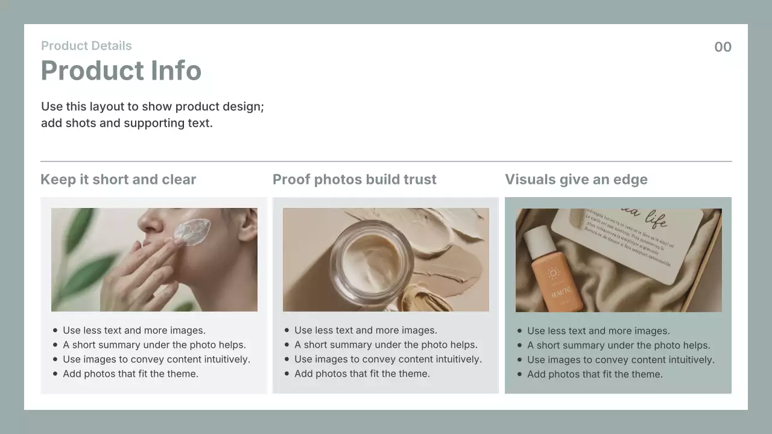Image resolution: width=772 pixels, height=434 pixels.
Task: Select the cream jar photo
Action: (386, 260)
